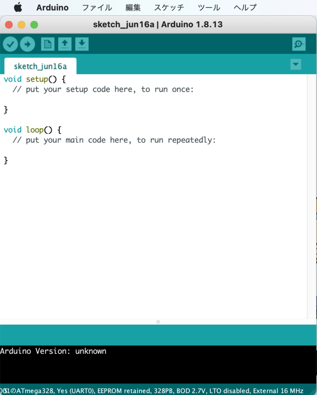This screenshot has height=395, width=317.
Task: Click the 'put your main code here' comment
Action: coord(114,140)
